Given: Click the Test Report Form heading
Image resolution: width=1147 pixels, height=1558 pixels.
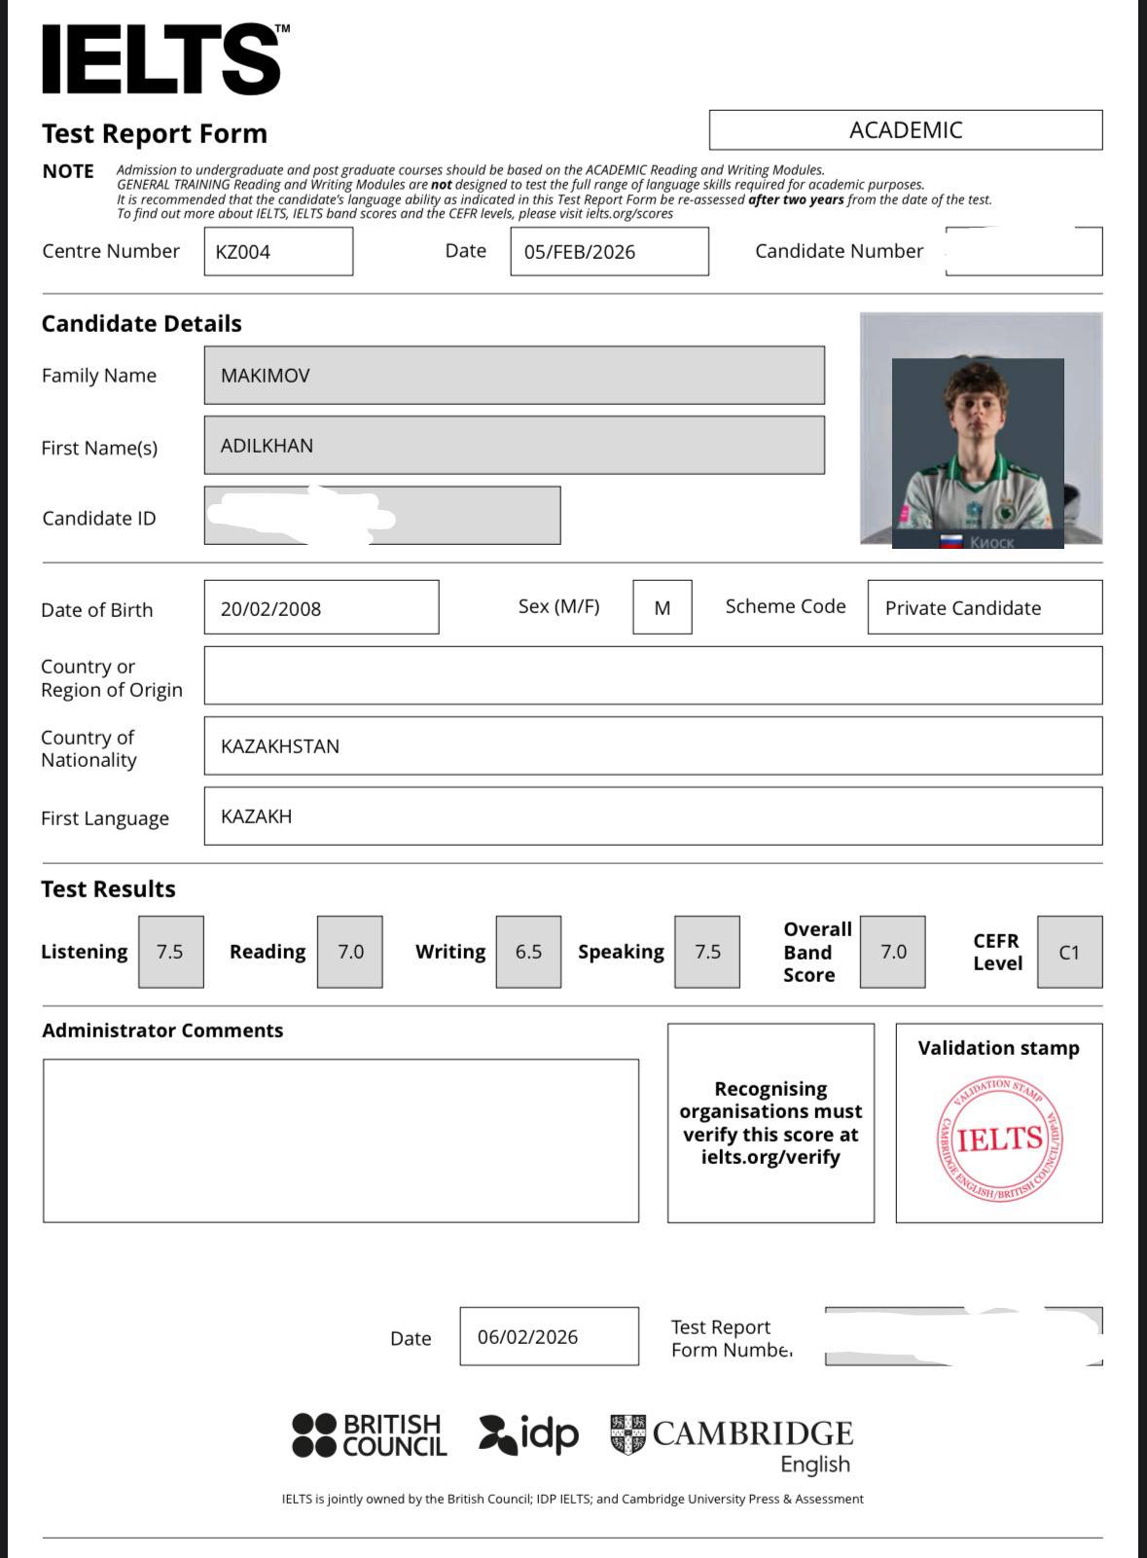Looking at the screenshot, I should coord(155,133).
